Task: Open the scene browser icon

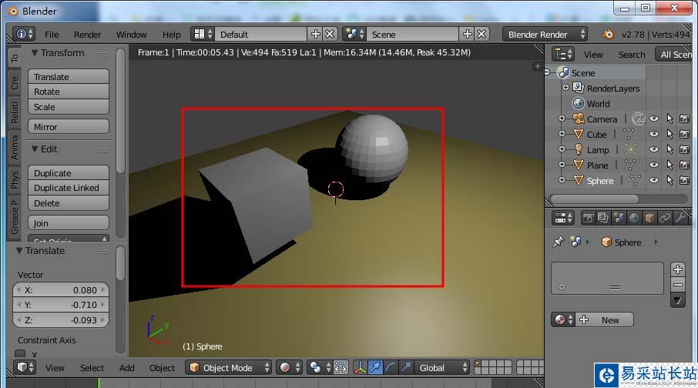Action: (355, 35)
